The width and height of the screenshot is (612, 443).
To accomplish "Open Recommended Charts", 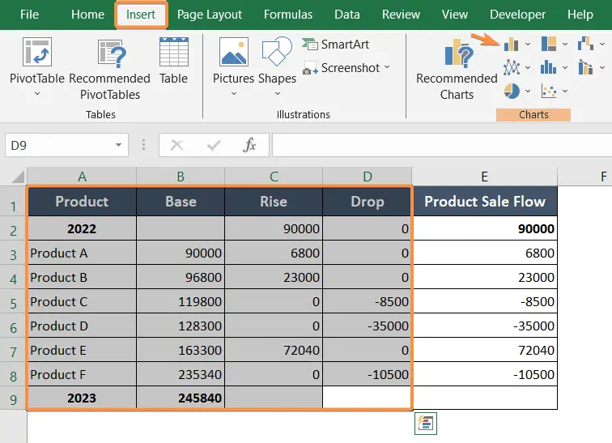I will tap(457, 69).
